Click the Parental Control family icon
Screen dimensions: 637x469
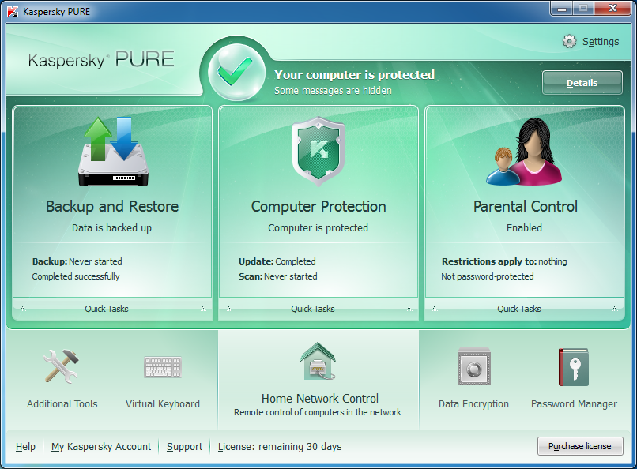pos(524,152)
